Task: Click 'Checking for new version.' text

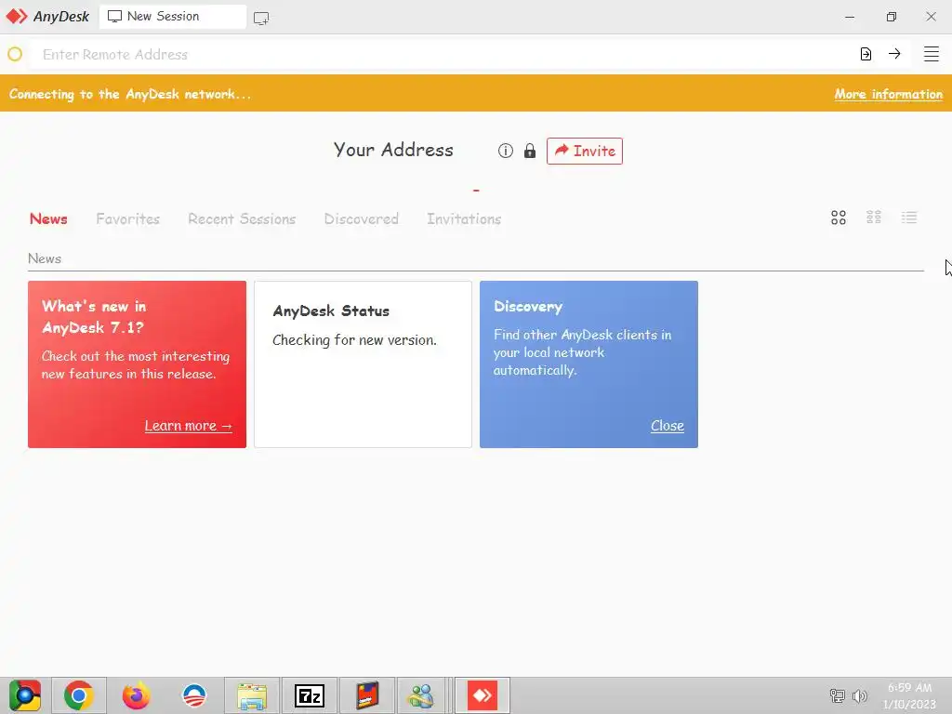Action: pyautogui.click(x=354, y=340)
